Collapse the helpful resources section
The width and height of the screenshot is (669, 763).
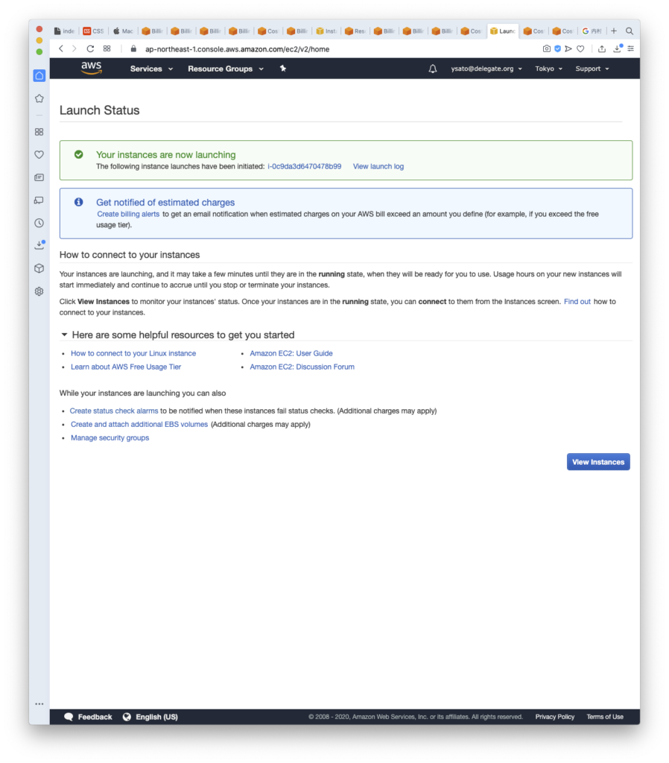[65, 335]
